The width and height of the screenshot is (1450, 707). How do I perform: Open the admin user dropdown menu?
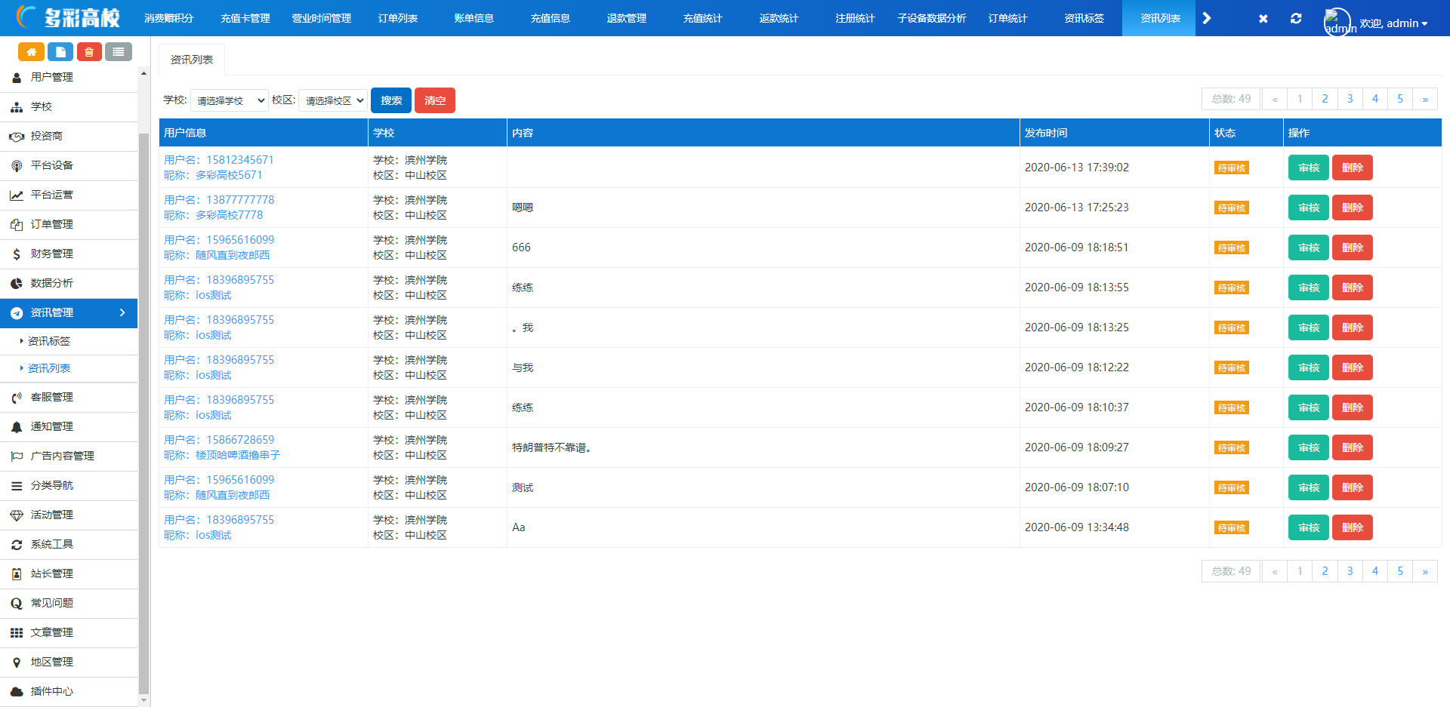[x=1393, y=23]
